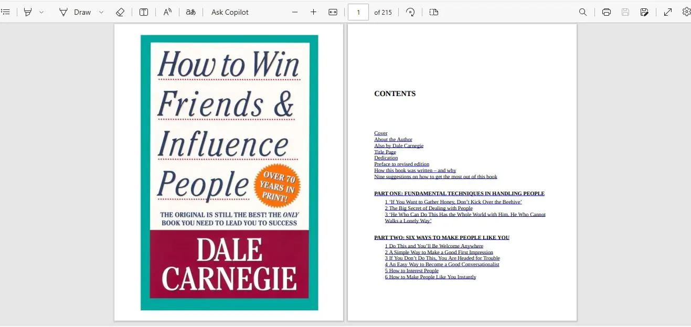Click the CONTENTS heading text
691x327 pixels.
(395, 94)
